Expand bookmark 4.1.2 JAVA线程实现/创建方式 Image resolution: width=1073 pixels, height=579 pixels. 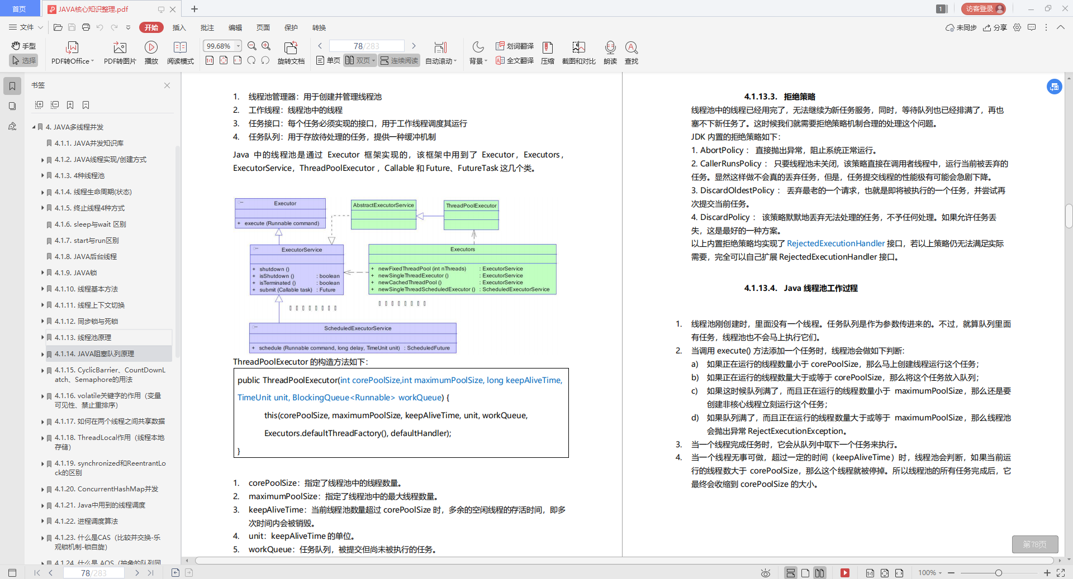tap(43, 159)
